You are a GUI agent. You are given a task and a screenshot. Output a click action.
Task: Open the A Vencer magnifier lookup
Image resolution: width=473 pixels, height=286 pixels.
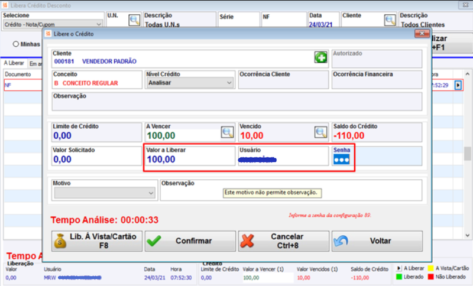[227, 132]
